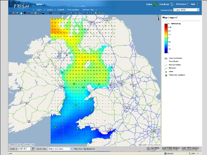
Task: Open the Quick view location dropdown
Action: 60,149
